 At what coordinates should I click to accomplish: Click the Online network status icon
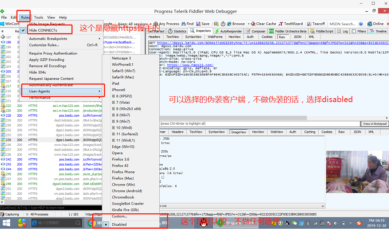pyautogui.click(x=369, y=24)
